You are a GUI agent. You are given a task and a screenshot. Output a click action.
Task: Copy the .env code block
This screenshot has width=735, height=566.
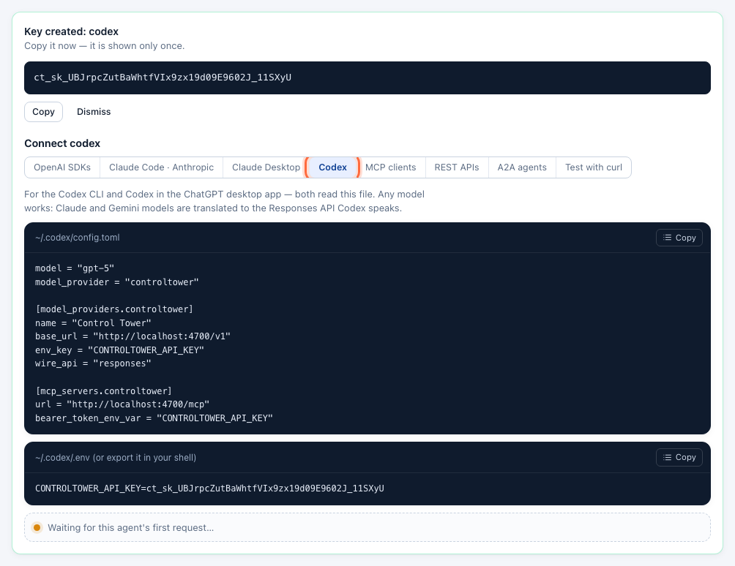point(679,457)
